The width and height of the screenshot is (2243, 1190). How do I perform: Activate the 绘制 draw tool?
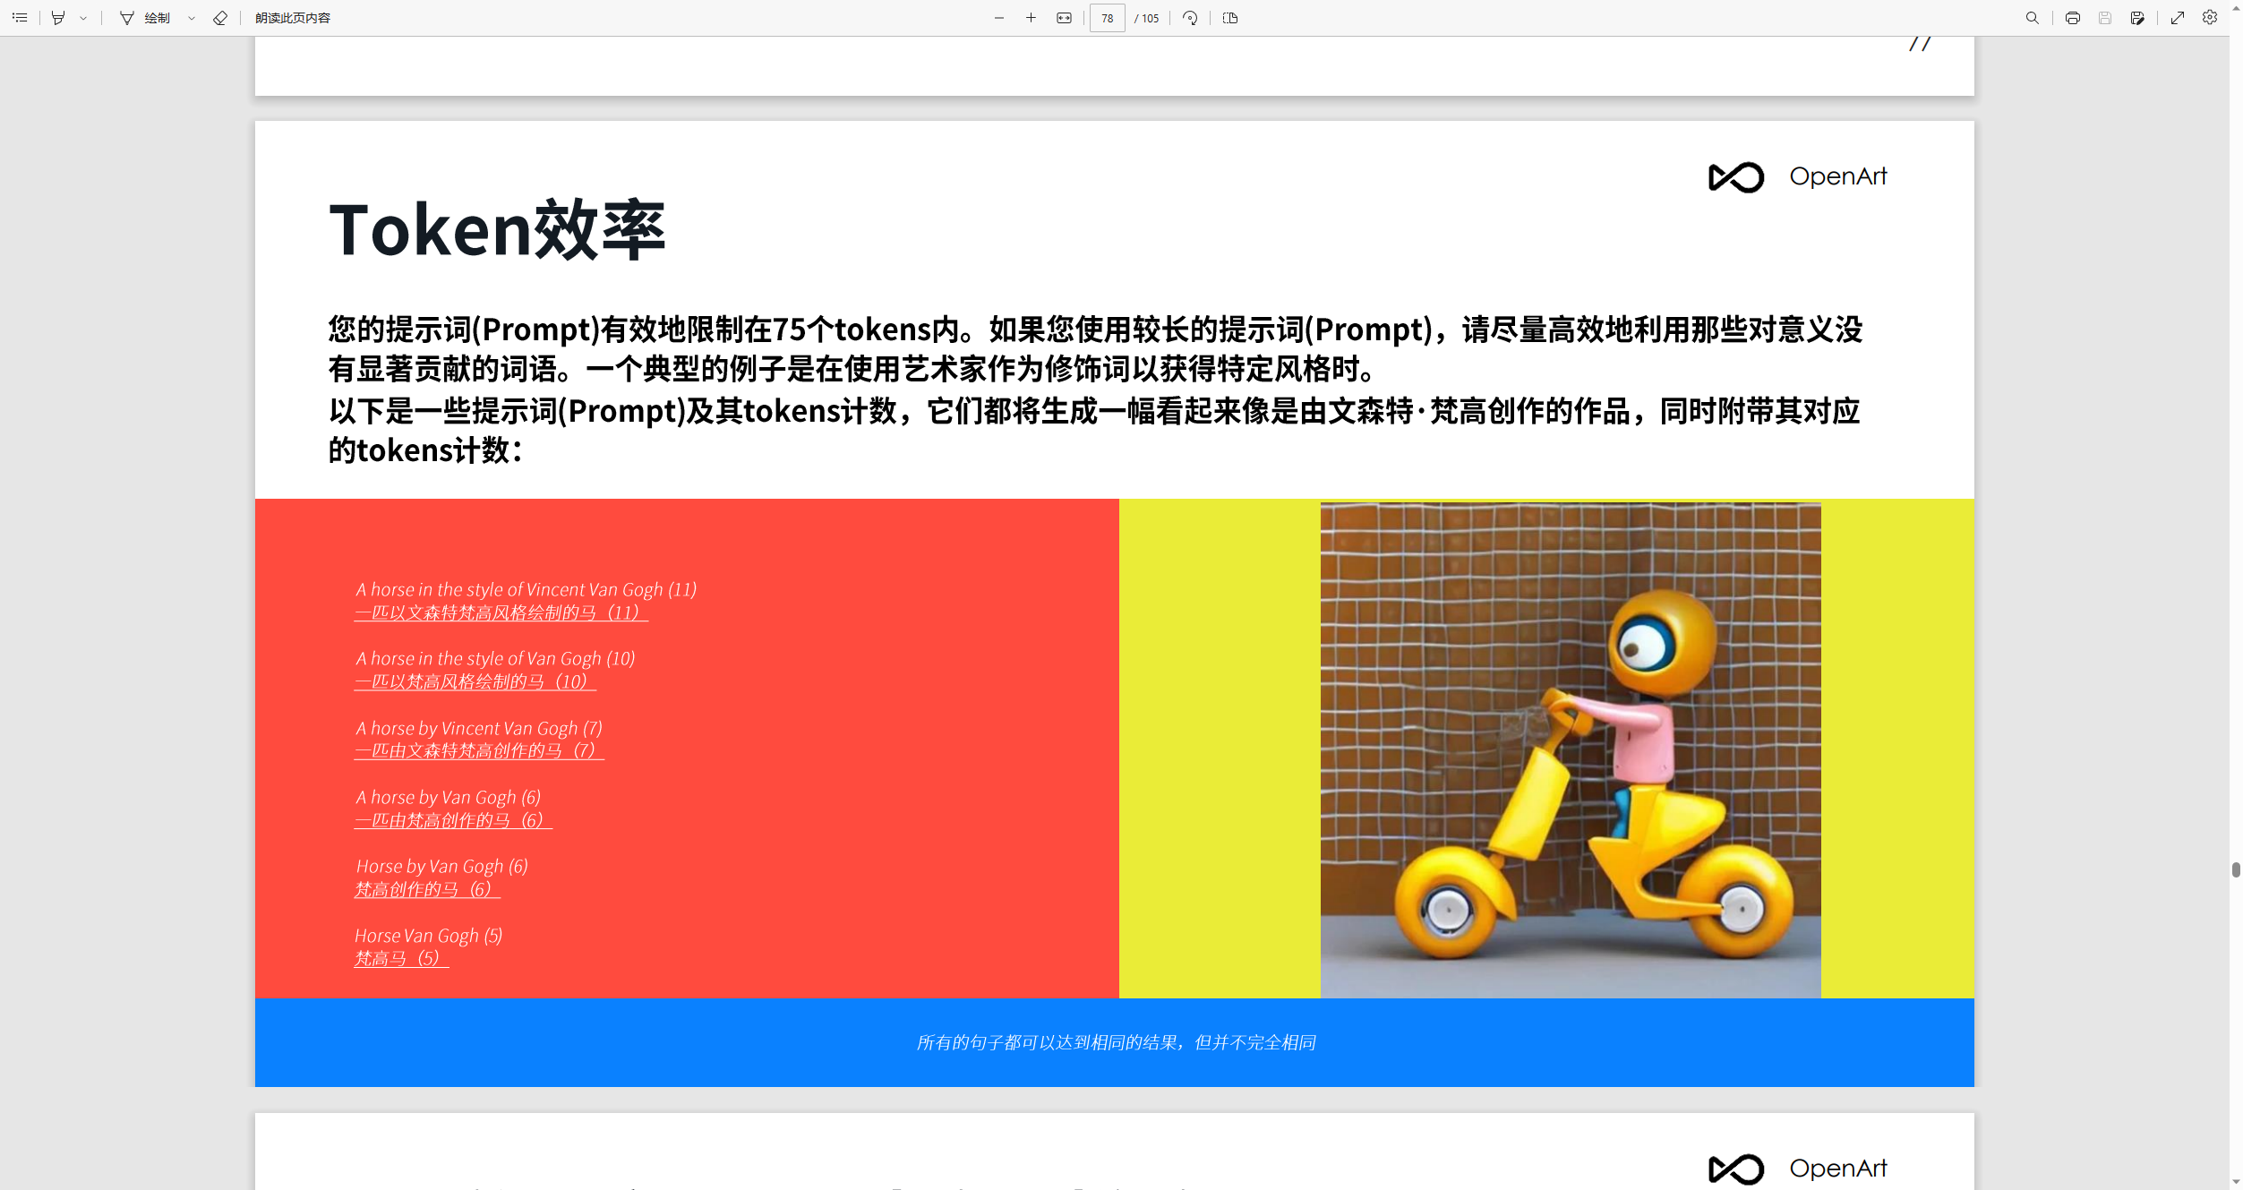145,18
